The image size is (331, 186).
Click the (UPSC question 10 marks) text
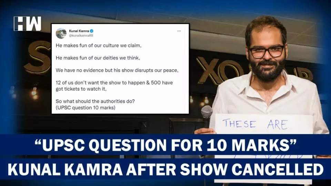(86, 107)
